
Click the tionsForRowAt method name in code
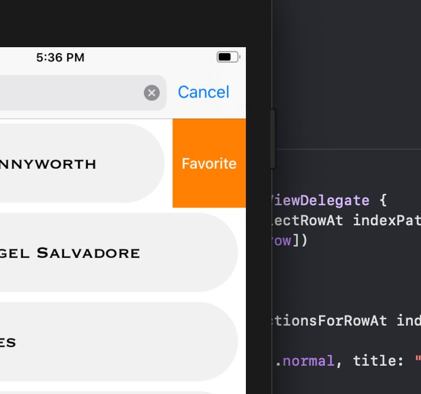point(330,321)
